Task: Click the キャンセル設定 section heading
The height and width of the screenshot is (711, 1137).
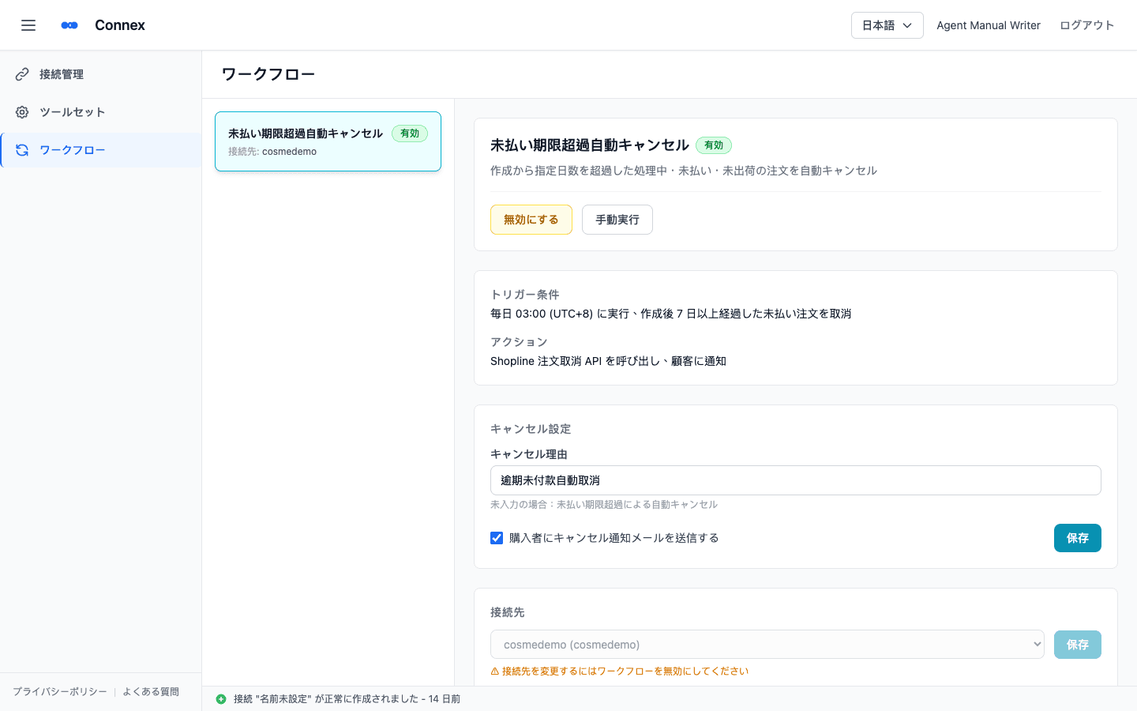Action: click(531, 429)
